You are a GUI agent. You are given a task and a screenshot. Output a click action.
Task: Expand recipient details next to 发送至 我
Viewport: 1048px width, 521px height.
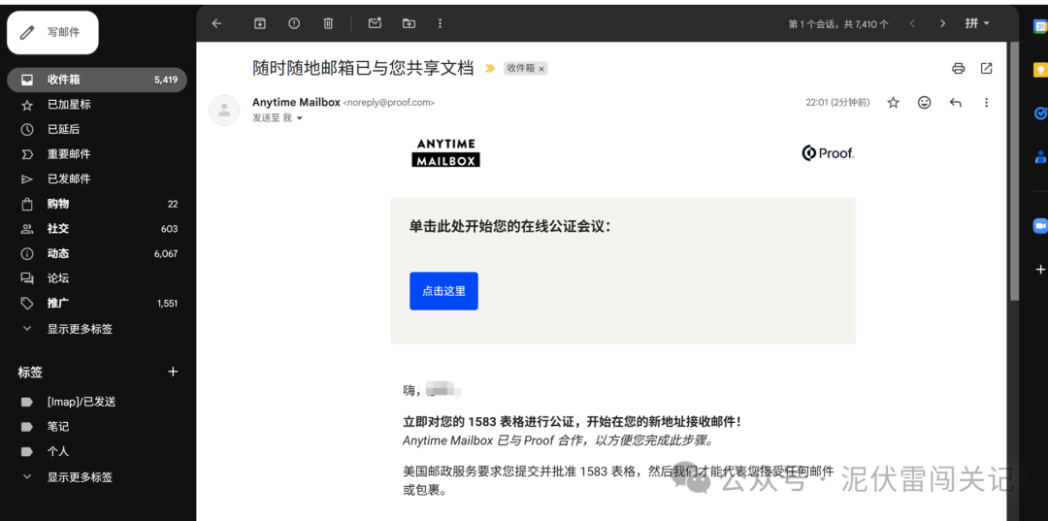(x=300, y=118)
